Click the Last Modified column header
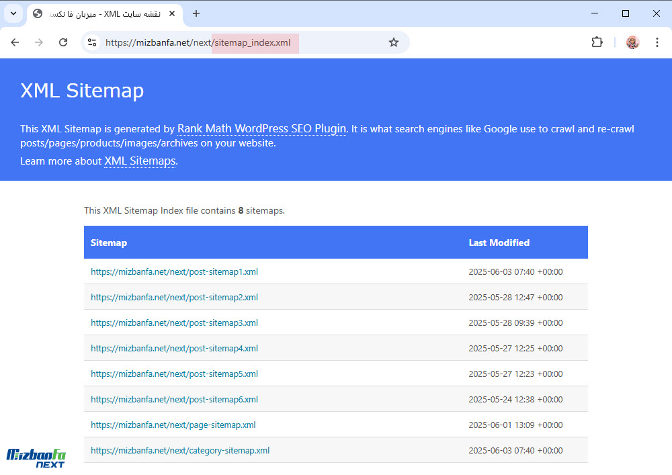Image resolution: width=672 pixels, height=475 pixels. [x=499, y=243]
